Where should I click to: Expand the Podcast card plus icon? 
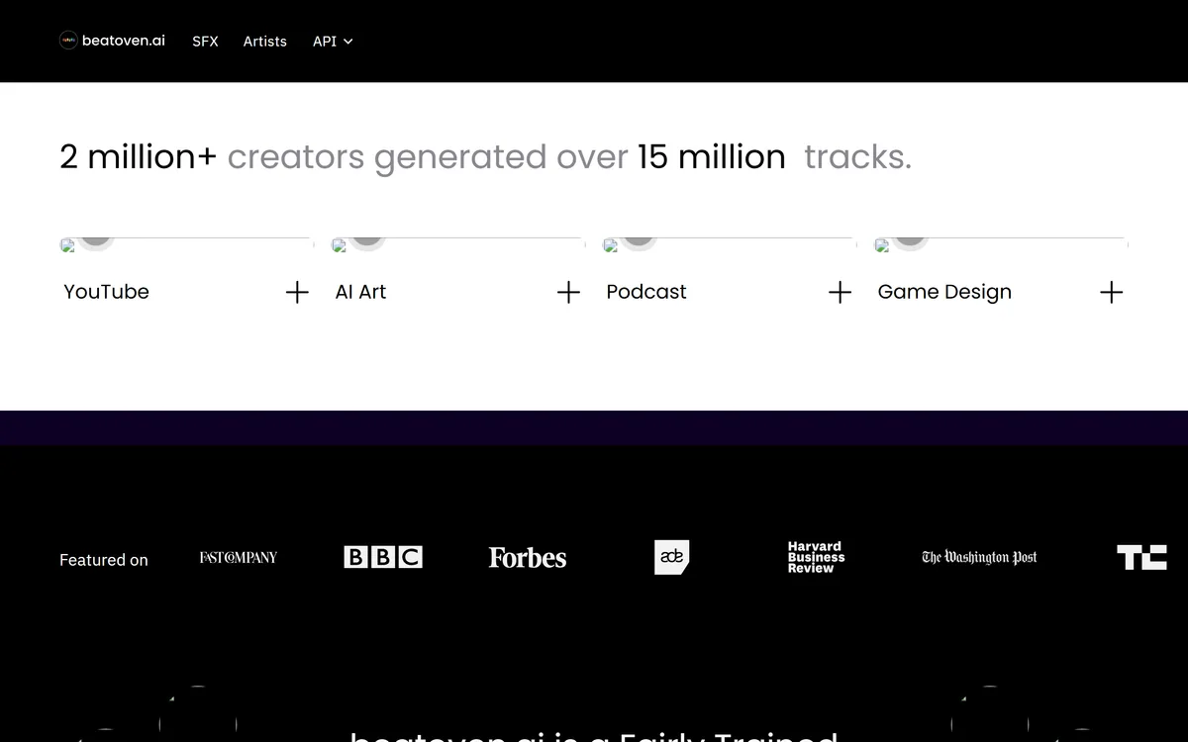[x=840, y=292]
